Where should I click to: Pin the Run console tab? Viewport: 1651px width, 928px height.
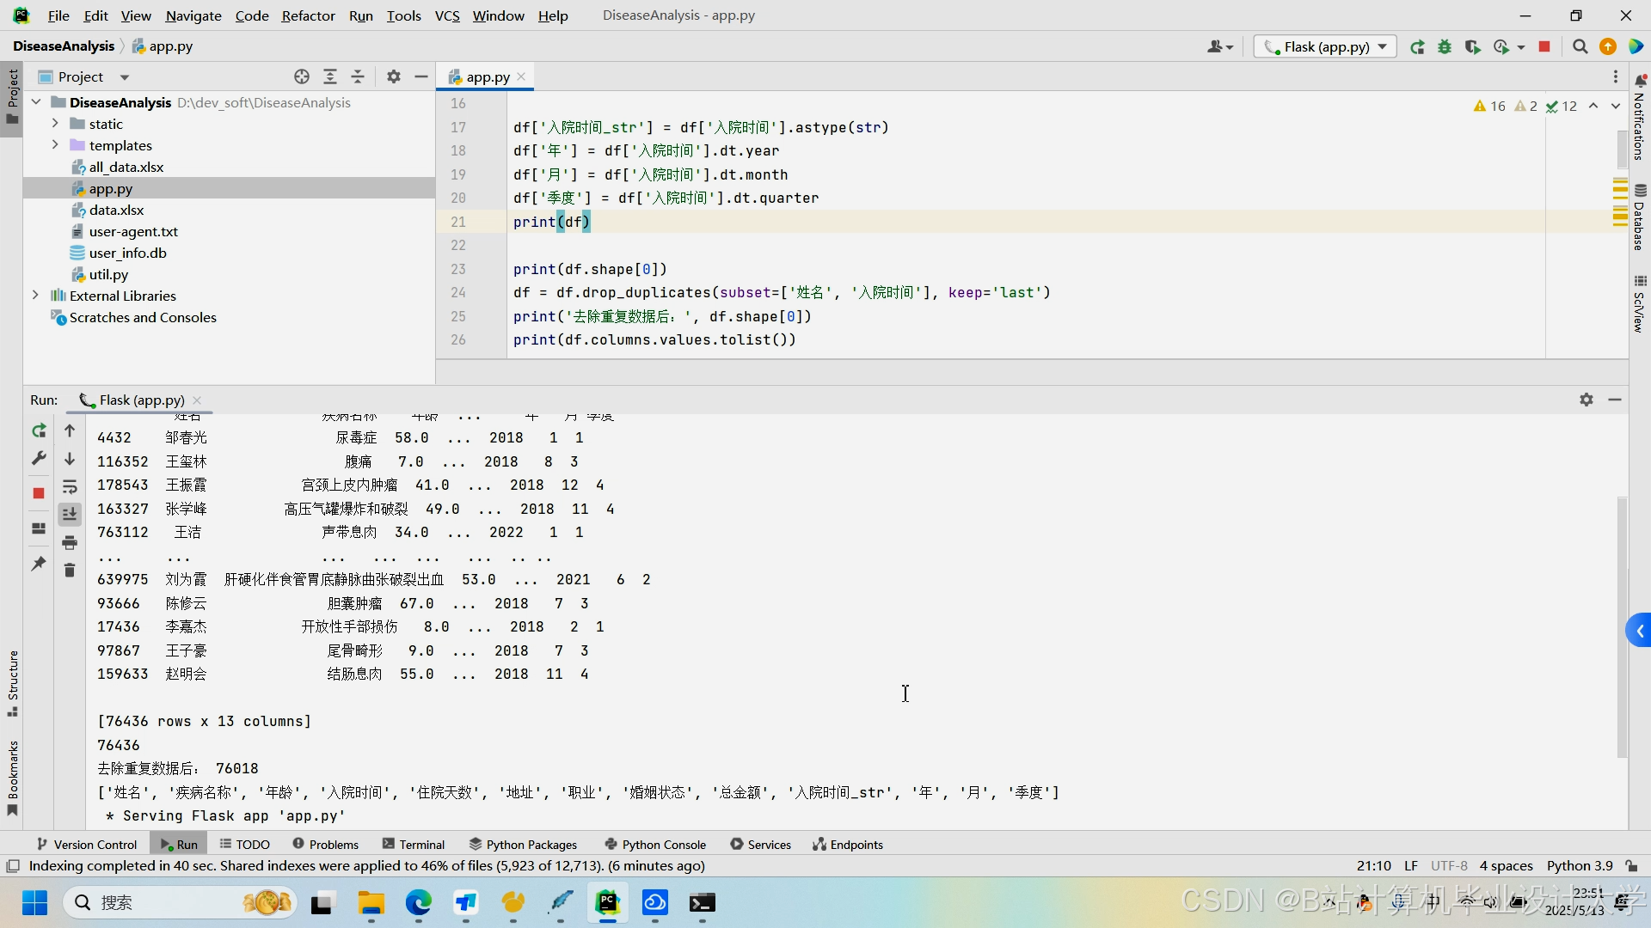(x=38, y=564)
